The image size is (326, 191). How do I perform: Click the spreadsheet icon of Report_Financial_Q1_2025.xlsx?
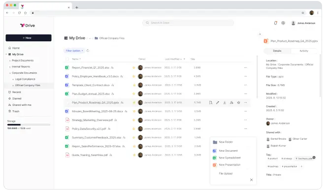[67, 67]
